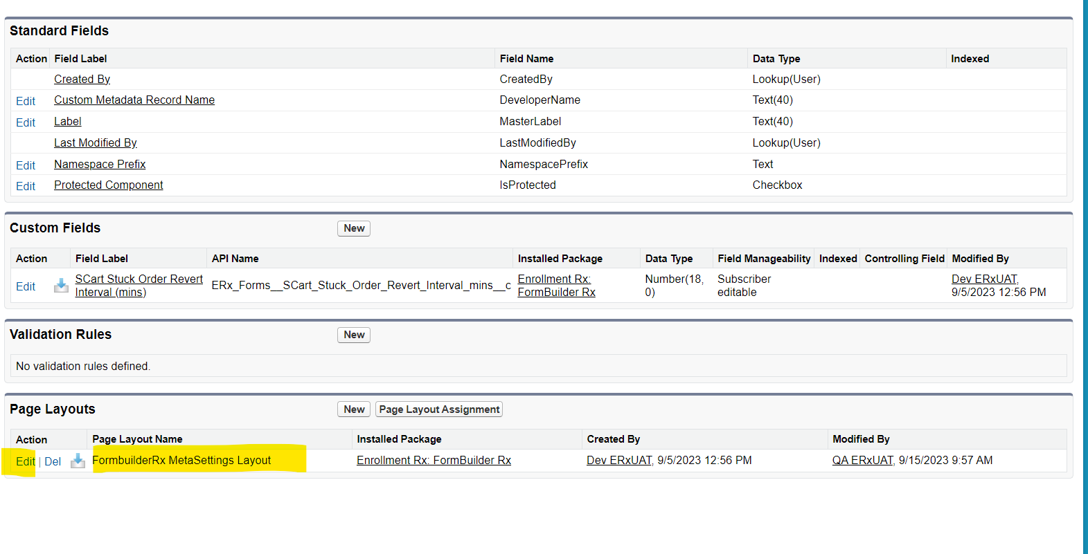This screenshot has width=1088, height=554.
Task: Edit the Namespace Prefix field
Action: click(26, 165)
